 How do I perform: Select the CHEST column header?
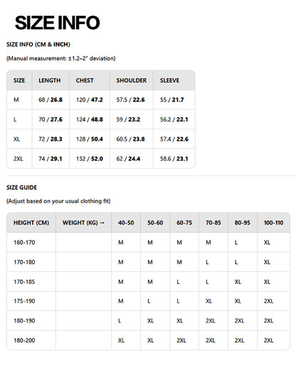(x=85, y=80)
